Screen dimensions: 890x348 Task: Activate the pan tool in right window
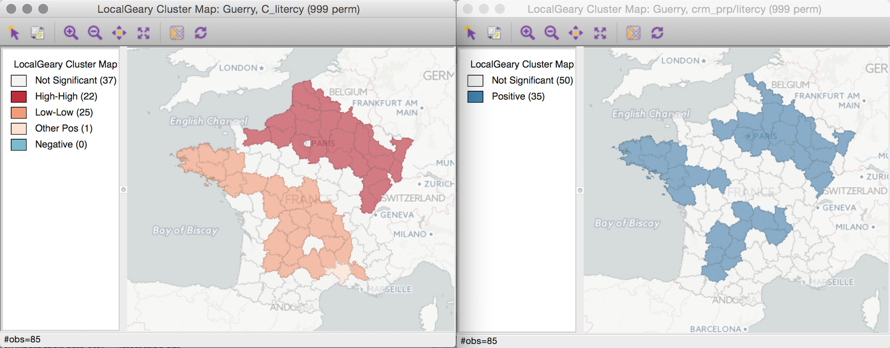pyautogui.click(x=575, y=33)
